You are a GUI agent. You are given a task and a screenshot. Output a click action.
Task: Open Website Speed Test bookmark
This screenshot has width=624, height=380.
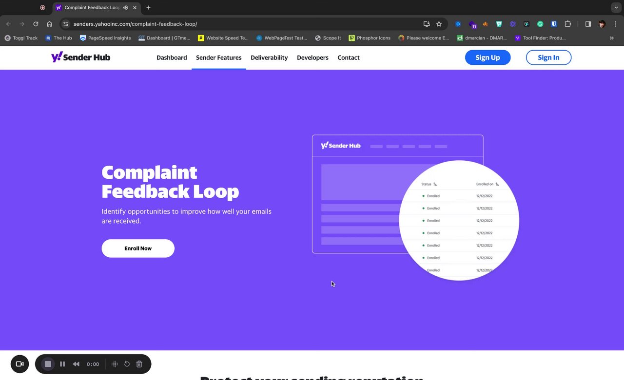click(223, 38)
